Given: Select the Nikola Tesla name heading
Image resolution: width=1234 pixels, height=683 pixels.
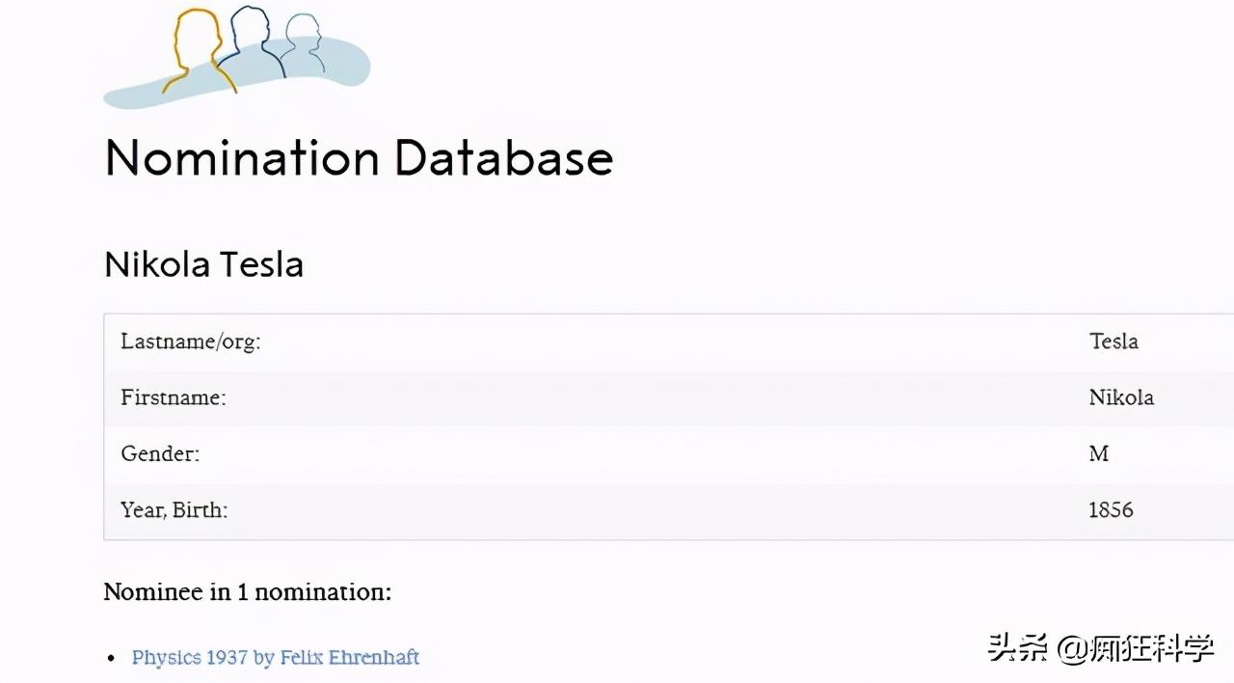Looking at the screenshot, I should [x=203, y=264].
